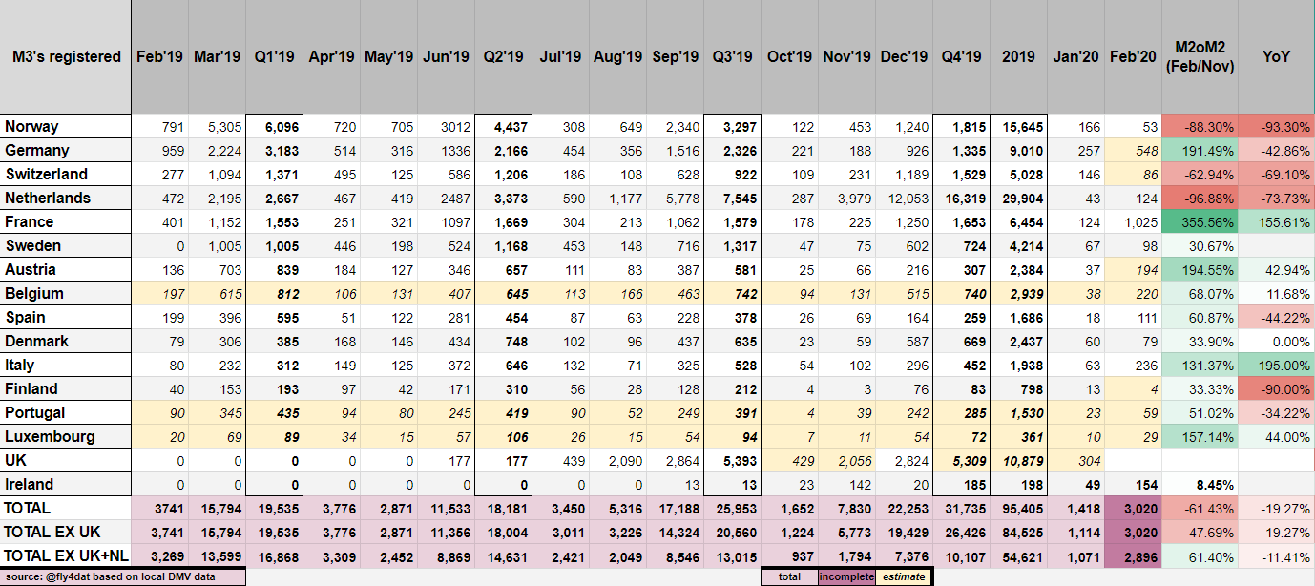Select the Portugal row label
This screenshot has width=1315, height=586.
click(x=66, y=412)
